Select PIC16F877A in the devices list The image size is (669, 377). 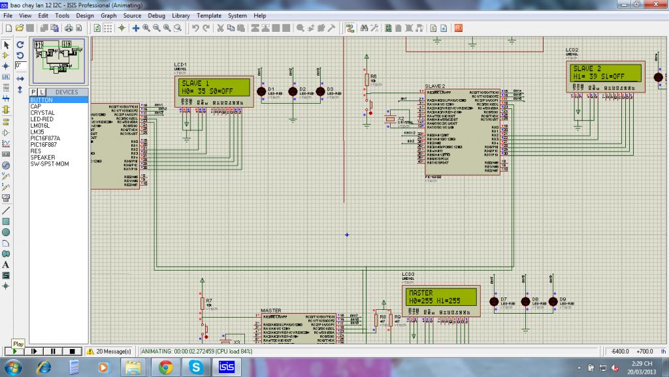tap(44, 138)
